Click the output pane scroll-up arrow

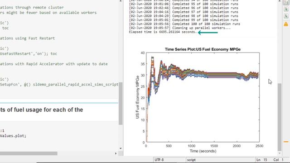point(280,1)
